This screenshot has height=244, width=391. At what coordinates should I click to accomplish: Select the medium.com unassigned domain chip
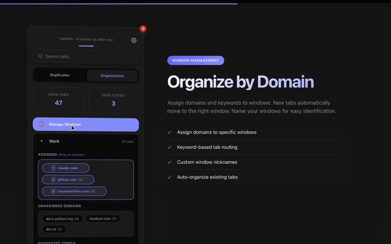click(103, 219)
